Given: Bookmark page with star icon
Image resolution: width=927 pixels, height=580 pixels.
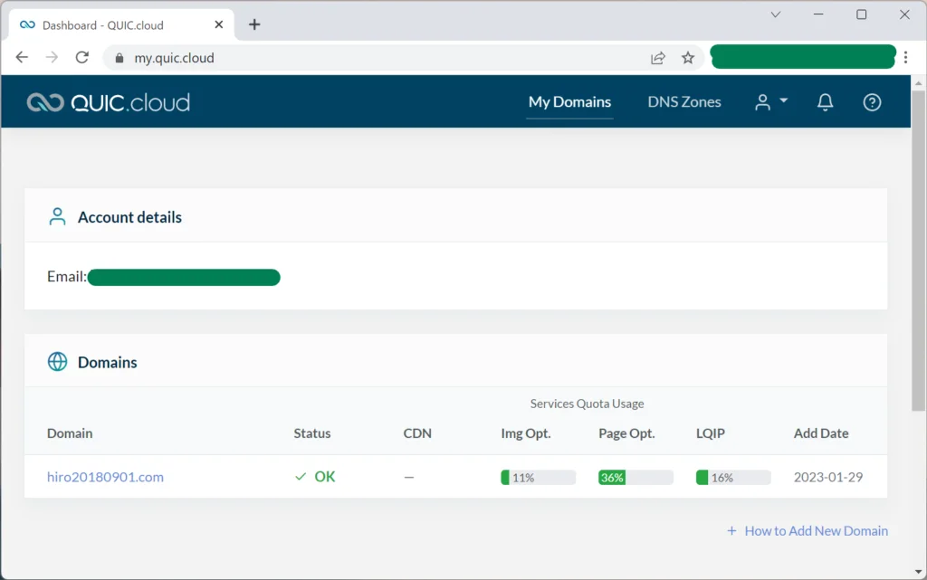Looking at the screenshot, I should [688, 58].
